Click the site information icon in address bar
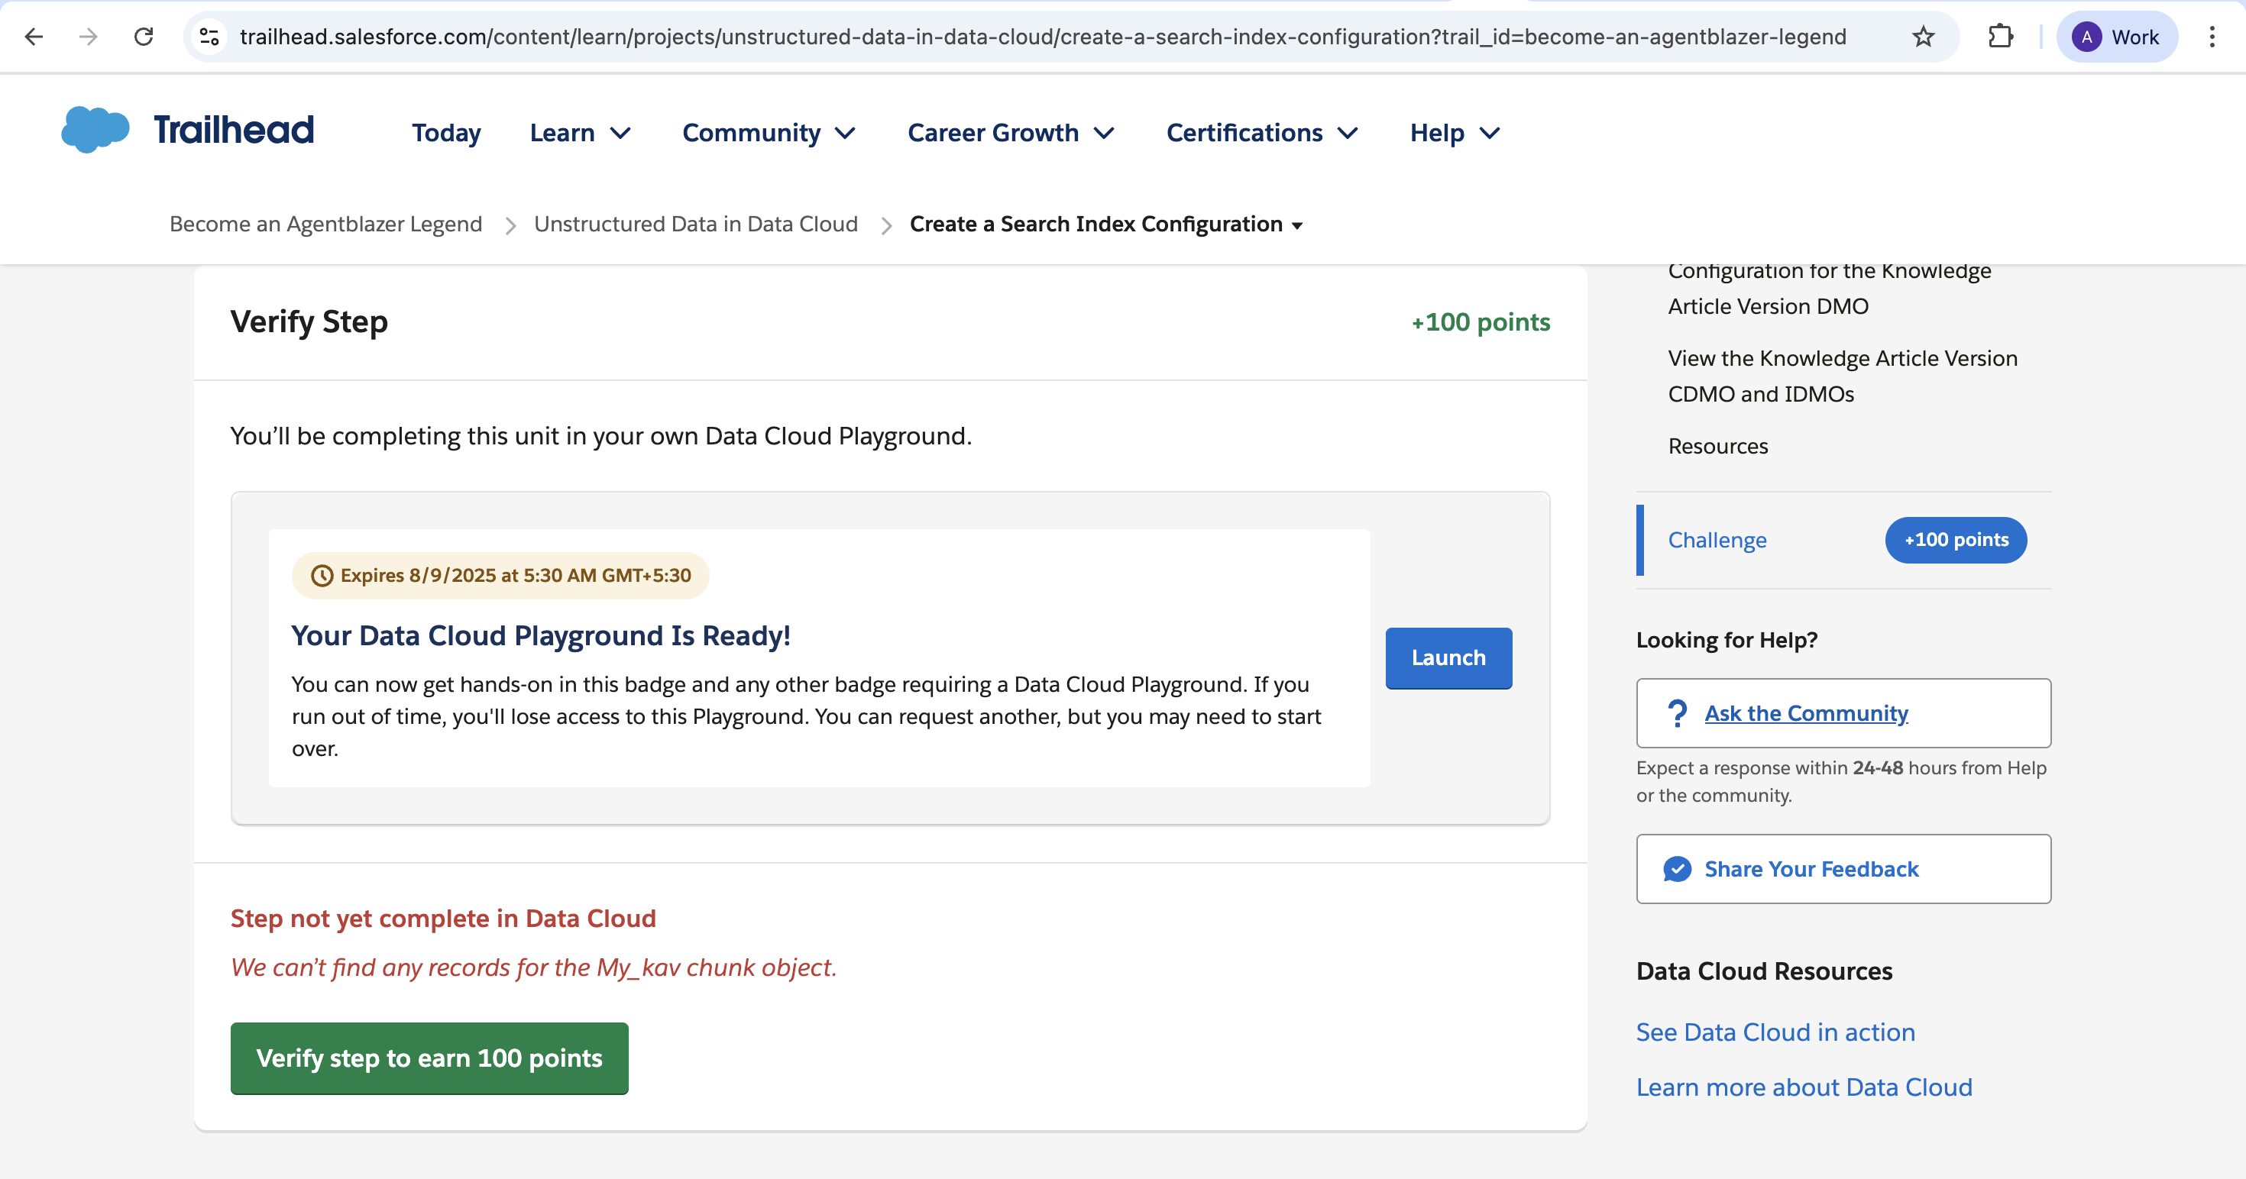Screen dimensions: 2246x1179 [209, 37]
